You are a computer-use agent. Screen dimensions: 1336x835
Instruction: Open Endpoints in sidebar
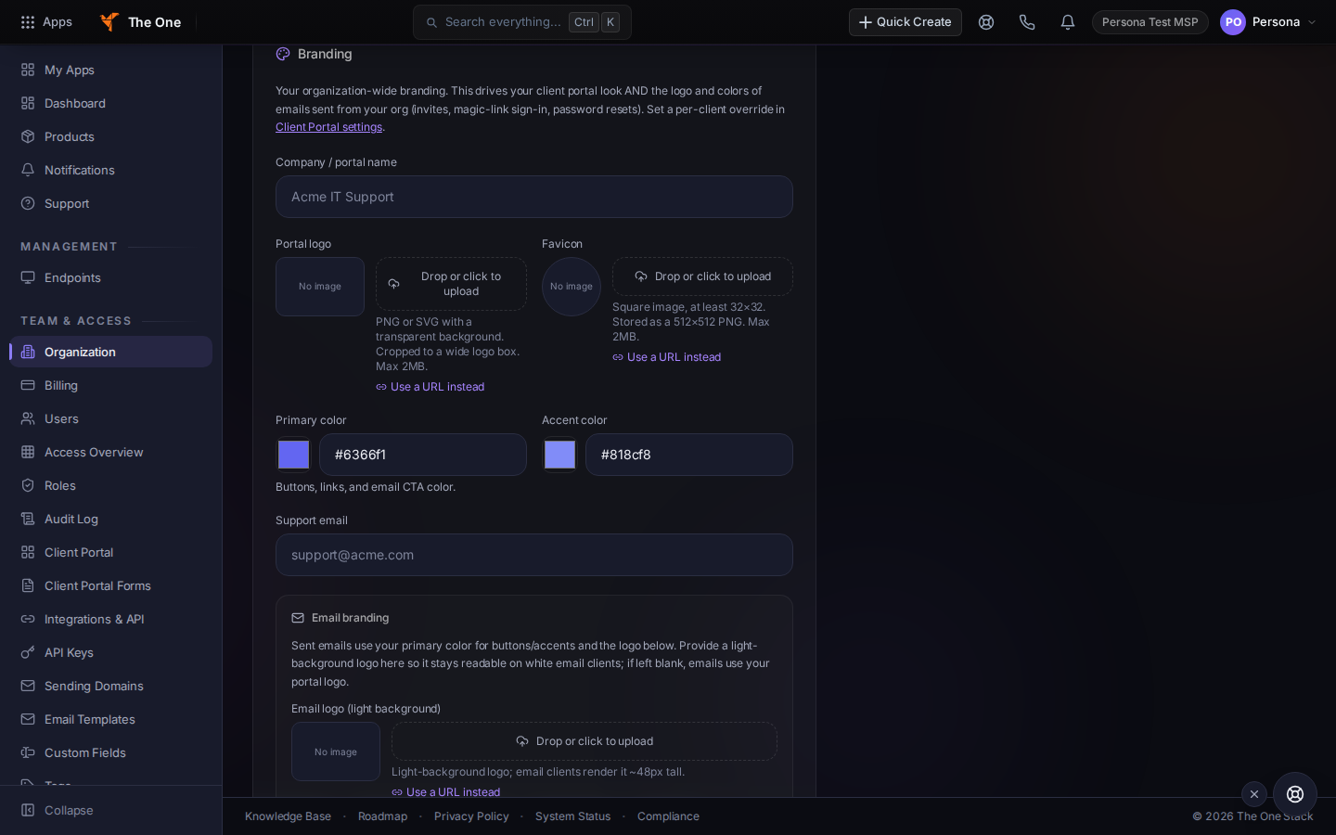pos(111,277)
